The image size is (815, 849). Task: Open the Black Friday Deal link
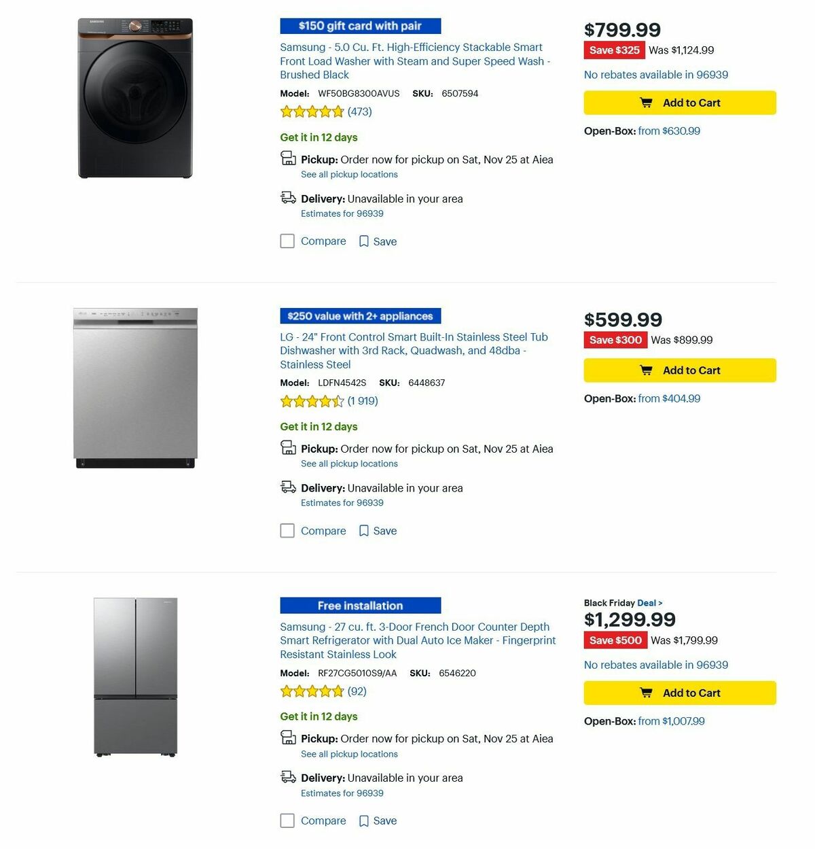647,603
